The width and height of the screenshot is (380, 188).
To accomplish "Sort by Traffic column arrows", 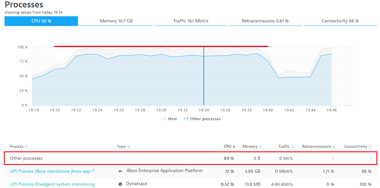I will pos(293,147).
